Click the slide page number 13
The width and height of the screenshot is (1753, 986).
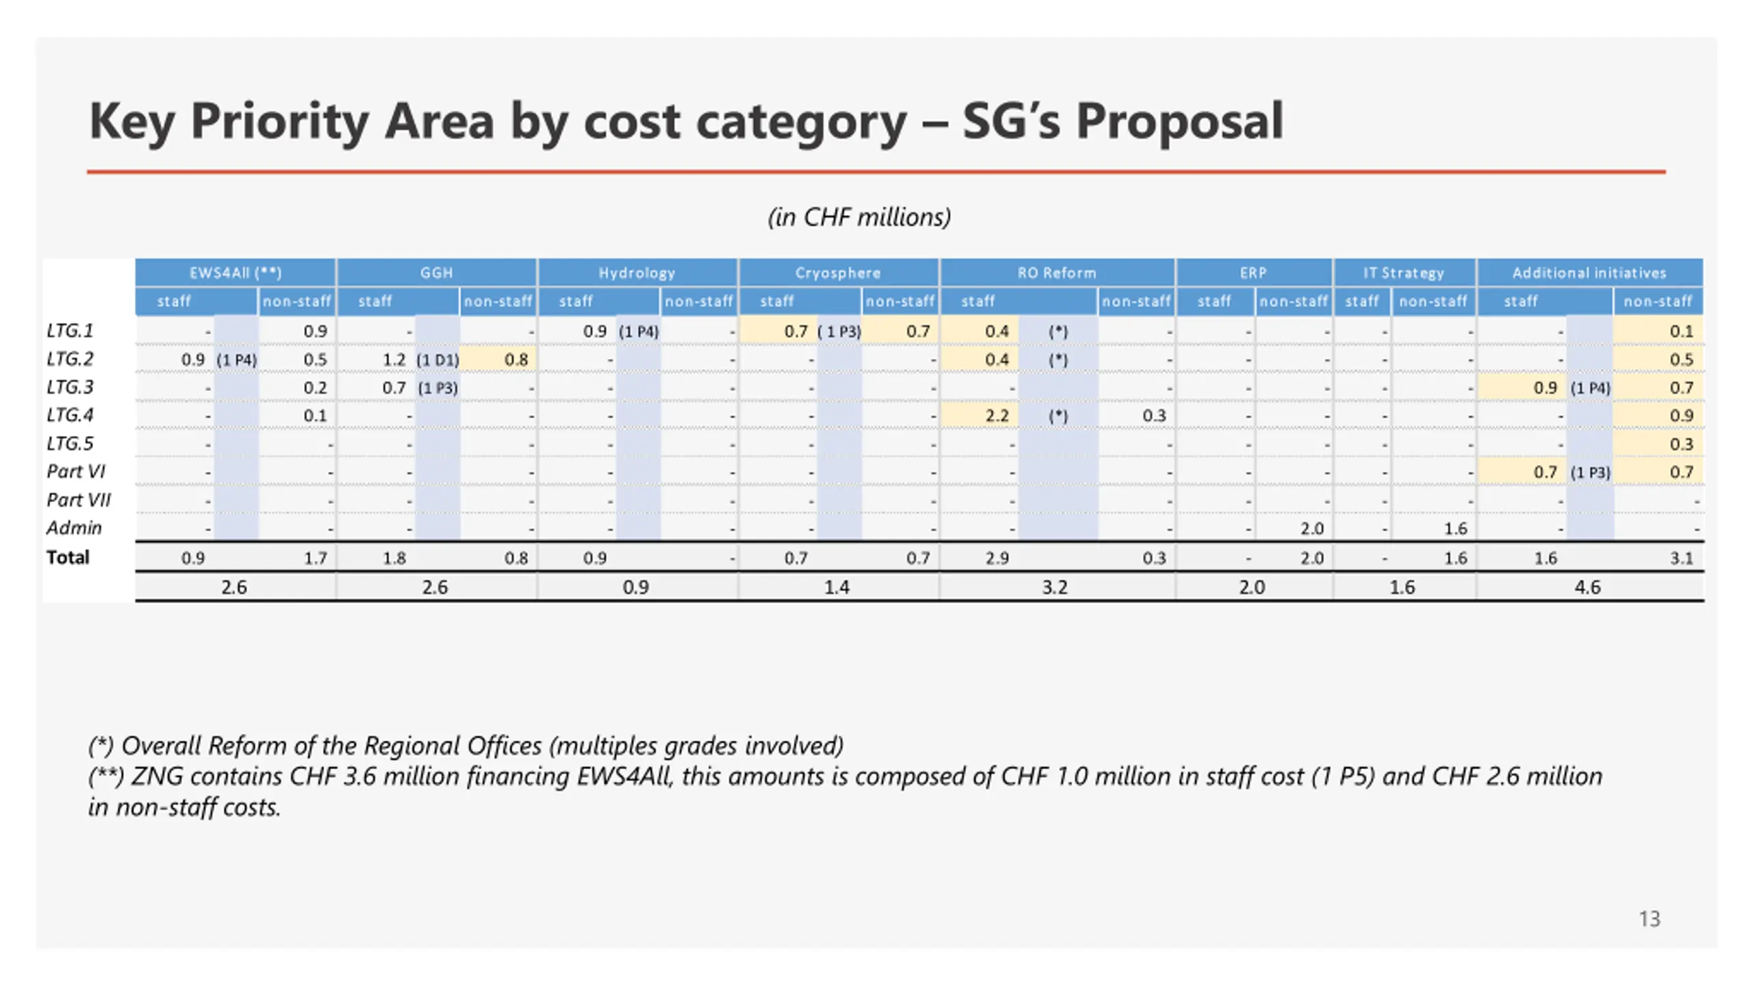click(x=1650, y=919)
